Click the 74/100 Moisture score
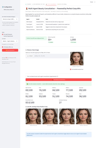This screenshot has width=97, height=148. tap(69, 96)
